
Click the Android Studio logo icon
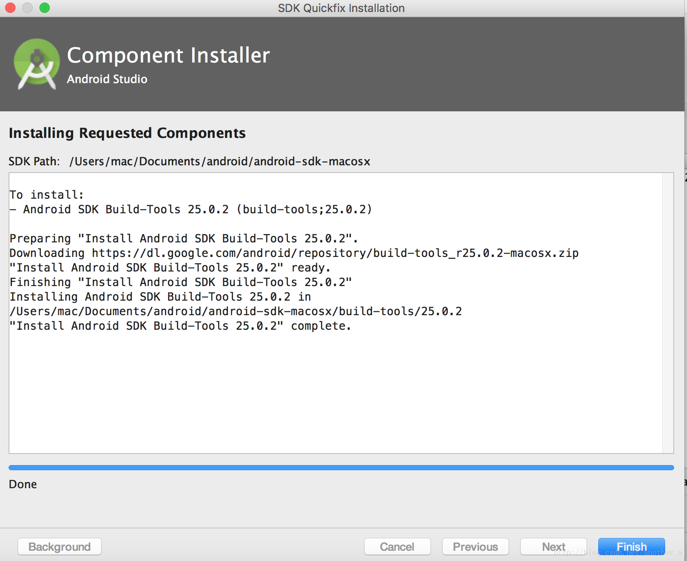pos(37,64)
